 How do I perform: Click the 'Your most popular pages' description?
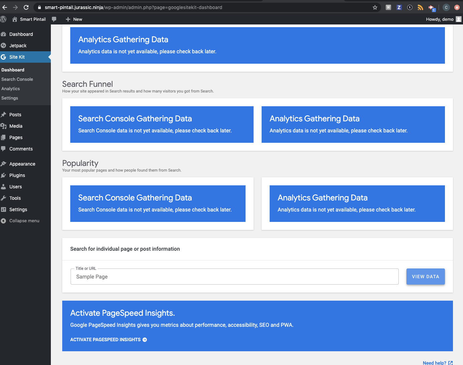pos(122,170)
